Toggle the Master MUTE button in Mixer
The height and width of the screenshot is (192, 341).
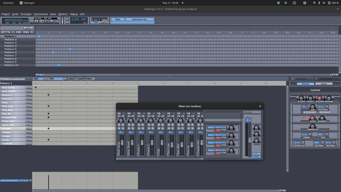248,116
